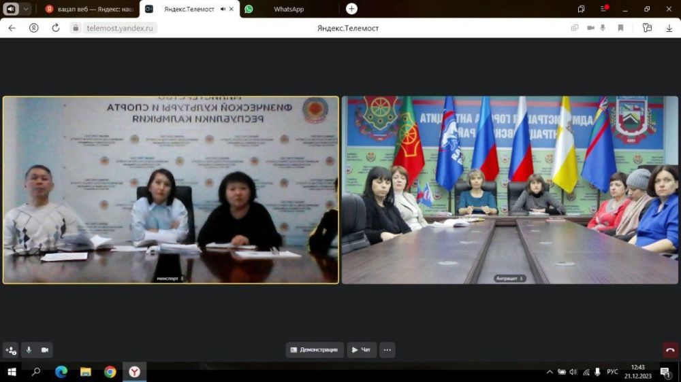Start screen sharing with Демонстрация button
This screenshot has width=681, height=382.
coord(315,350)
